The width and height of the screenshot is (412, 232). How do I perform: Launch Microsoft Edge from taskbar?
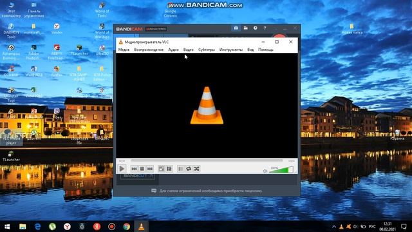click(37, 226)
